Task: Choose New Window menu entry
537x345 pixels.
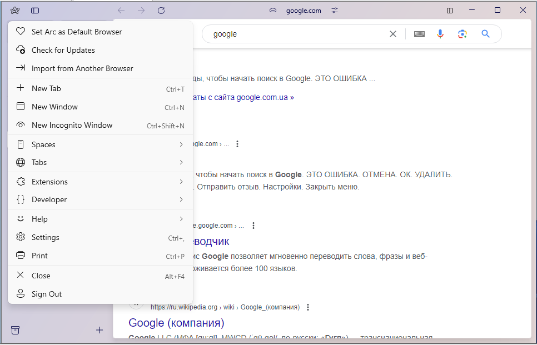Action: pos(101,107)
